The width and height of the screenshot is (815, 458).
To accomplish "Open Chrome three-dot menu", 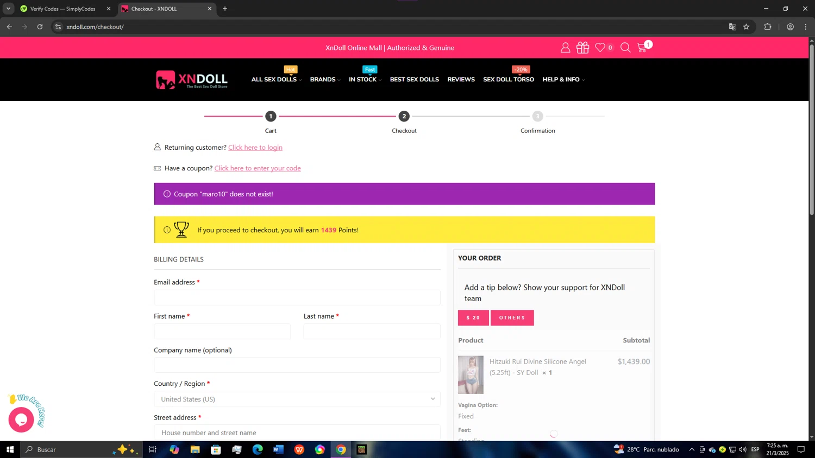I will tap(805, 27).
